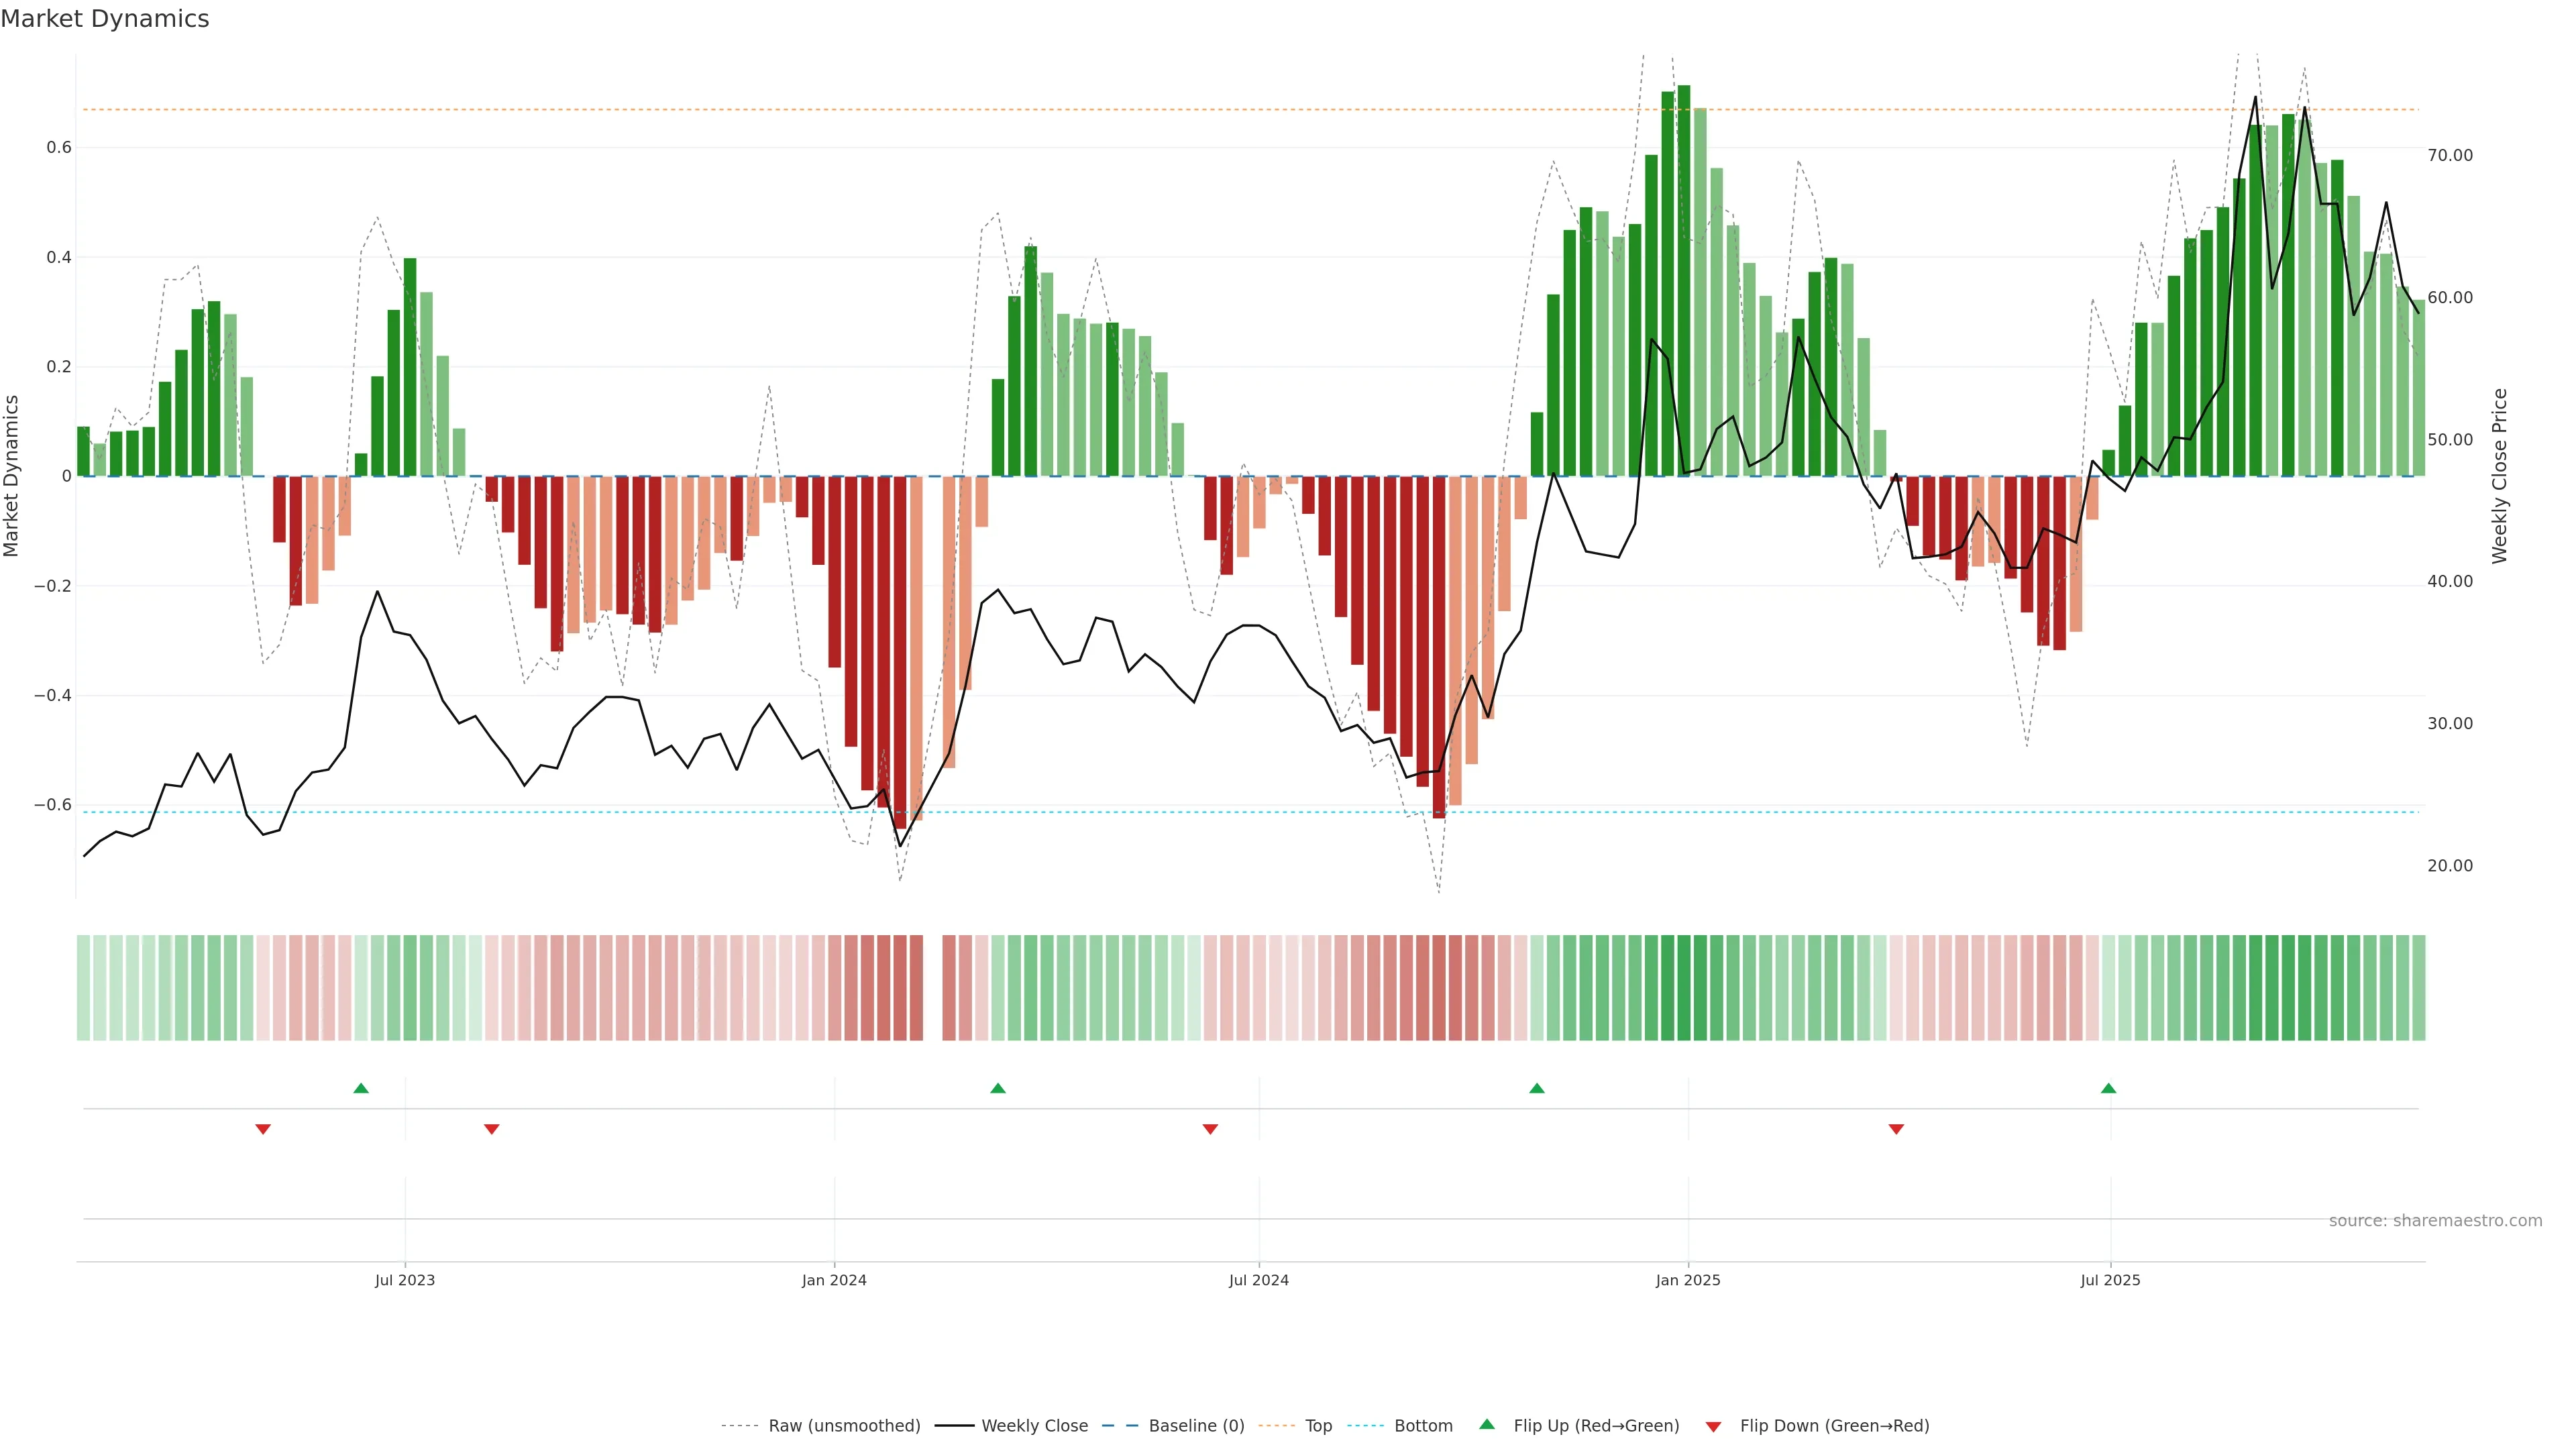Click the Flip Down legend triangle icon

click(x=1713, y=1427)
